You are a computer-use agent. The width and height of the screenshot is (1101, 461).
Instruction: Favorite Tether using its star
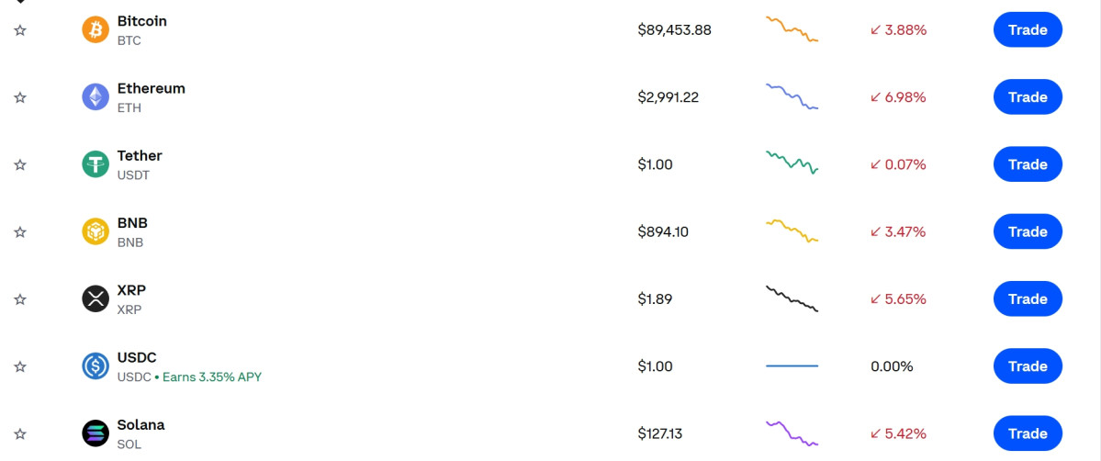[20, 164]
